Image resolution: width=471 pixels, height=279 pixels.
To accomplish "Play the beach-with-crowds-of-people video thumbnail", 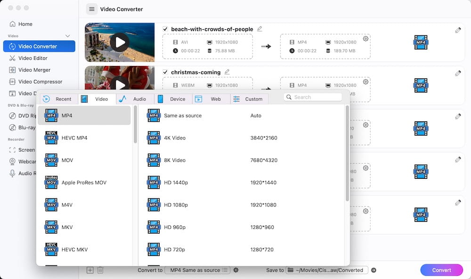I will coord(120,42).
